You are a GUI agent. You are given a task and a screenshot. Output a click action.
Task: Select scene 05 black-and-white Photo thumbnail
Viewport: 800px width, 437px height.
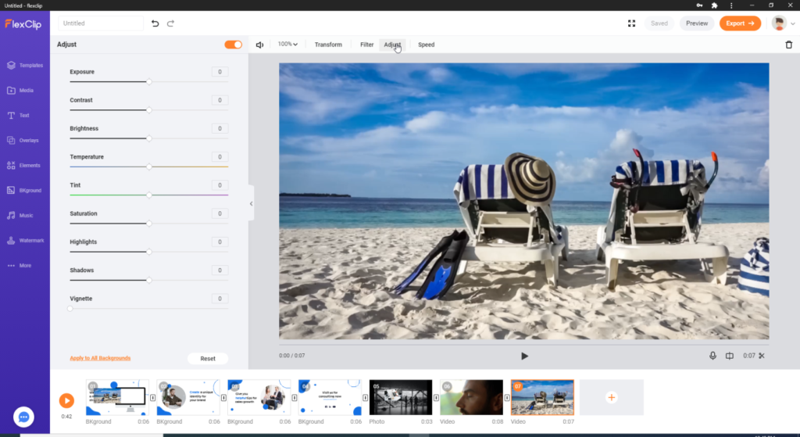[401, 398]
